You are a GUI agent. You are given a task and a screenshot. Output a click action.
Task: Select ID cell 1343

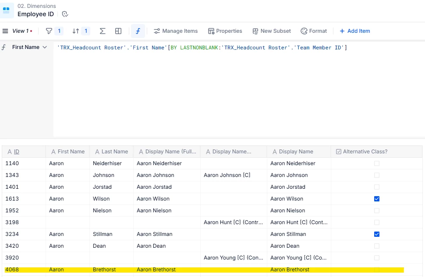pos(24,175)
